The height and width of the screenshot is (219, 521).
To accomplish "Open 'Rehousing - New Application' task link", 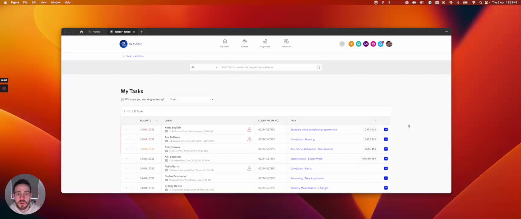I will coord(307,178).
